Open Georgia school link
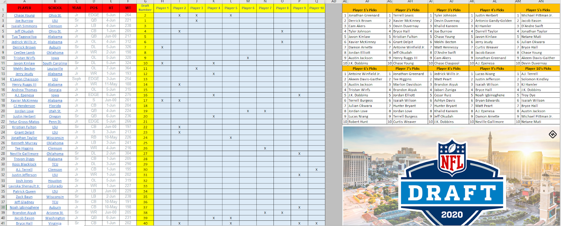Viewport: 561px width, 226px height. click(x=55, y=90)
